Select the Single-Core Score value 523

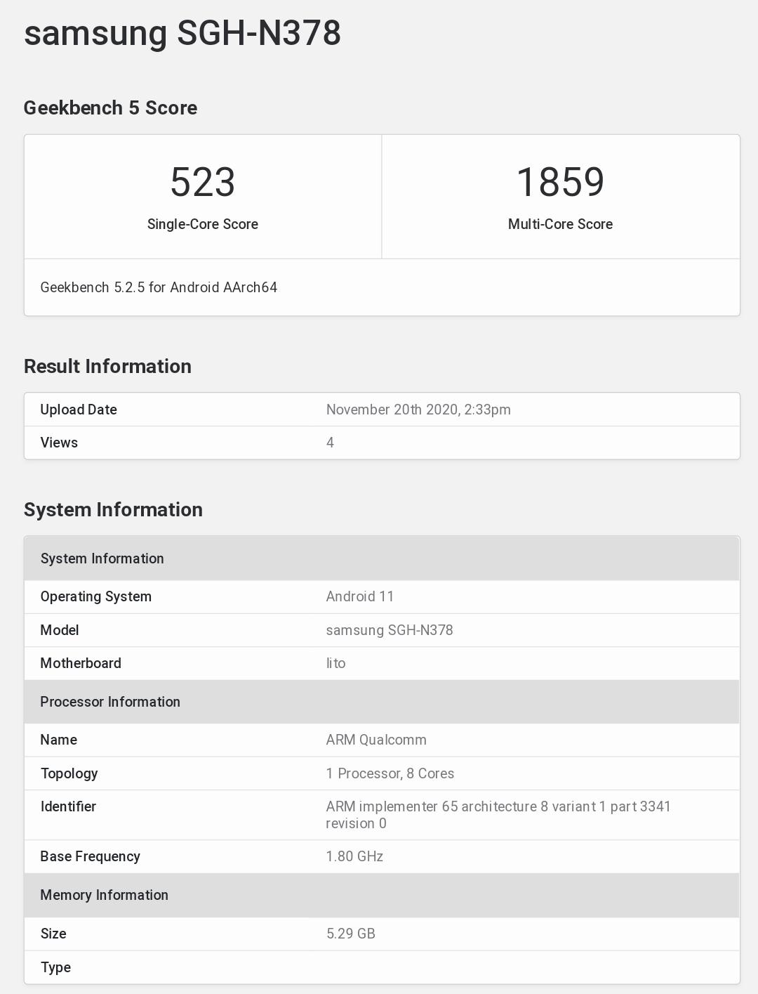[x=203, y=183]
